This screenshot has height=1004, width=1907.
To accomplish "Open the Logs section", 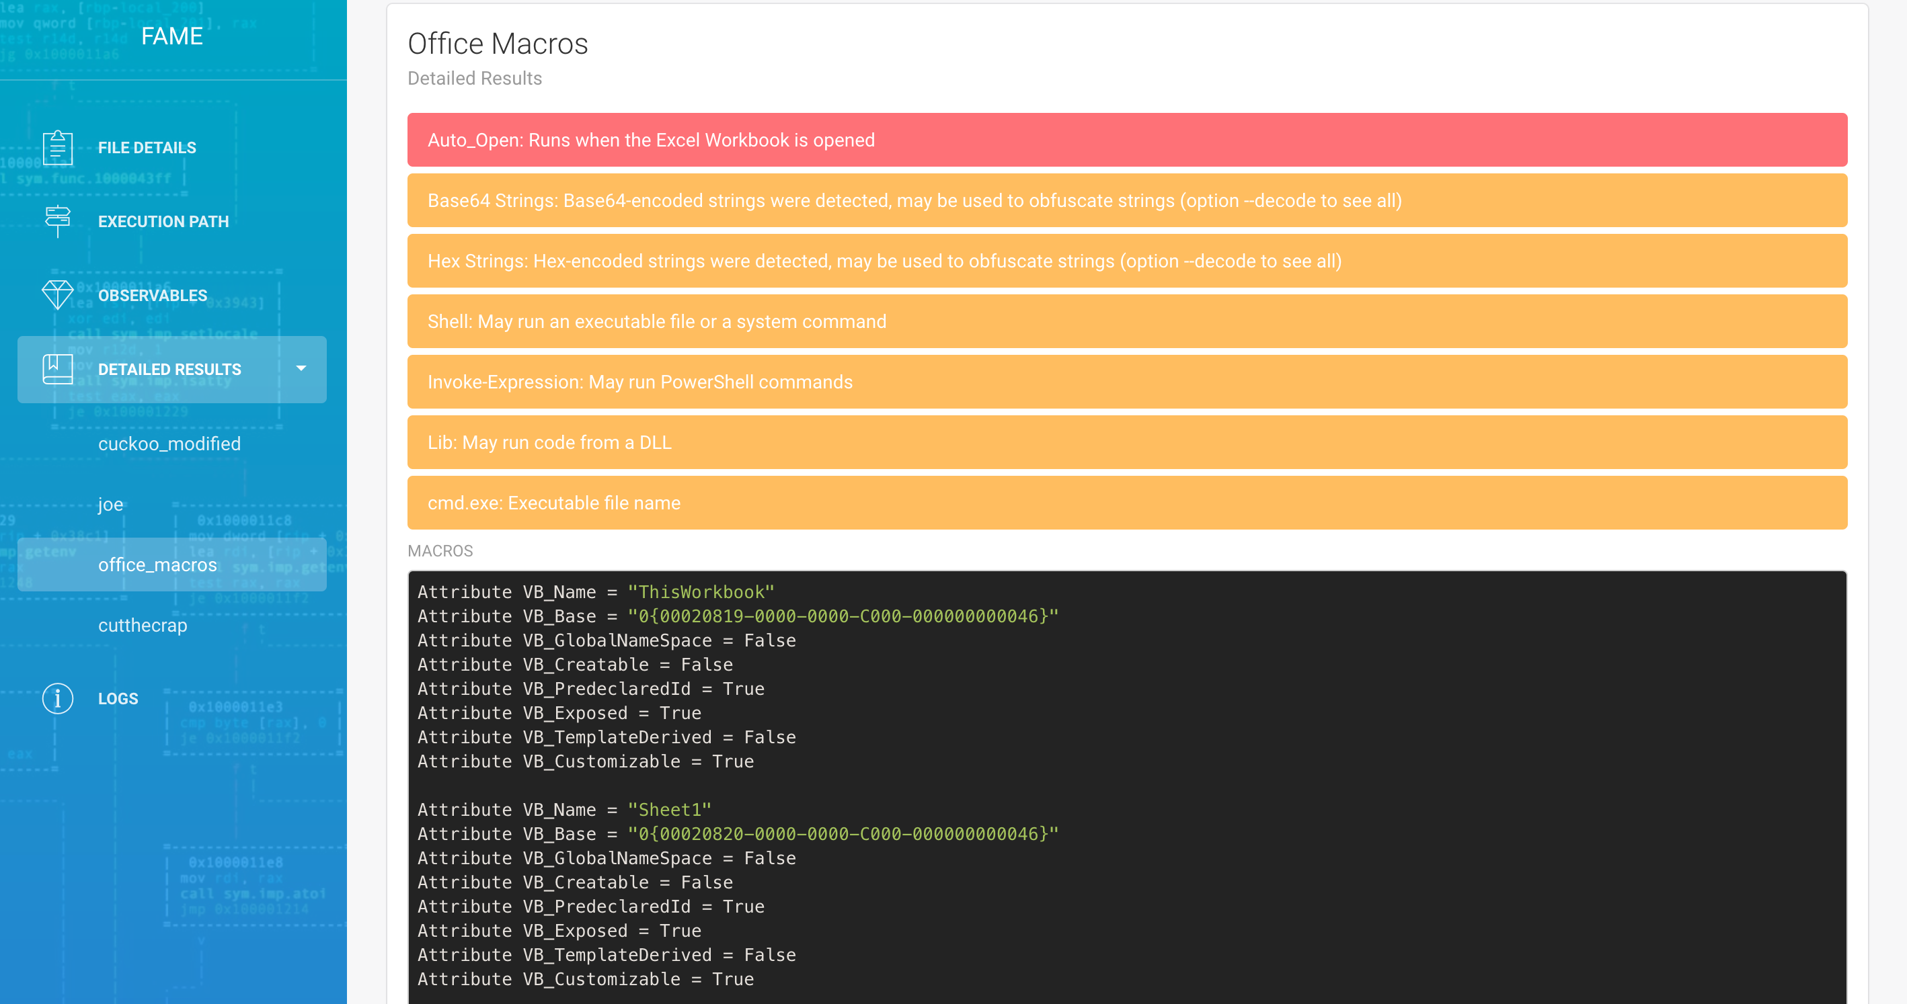I will (x=118, y=698).
